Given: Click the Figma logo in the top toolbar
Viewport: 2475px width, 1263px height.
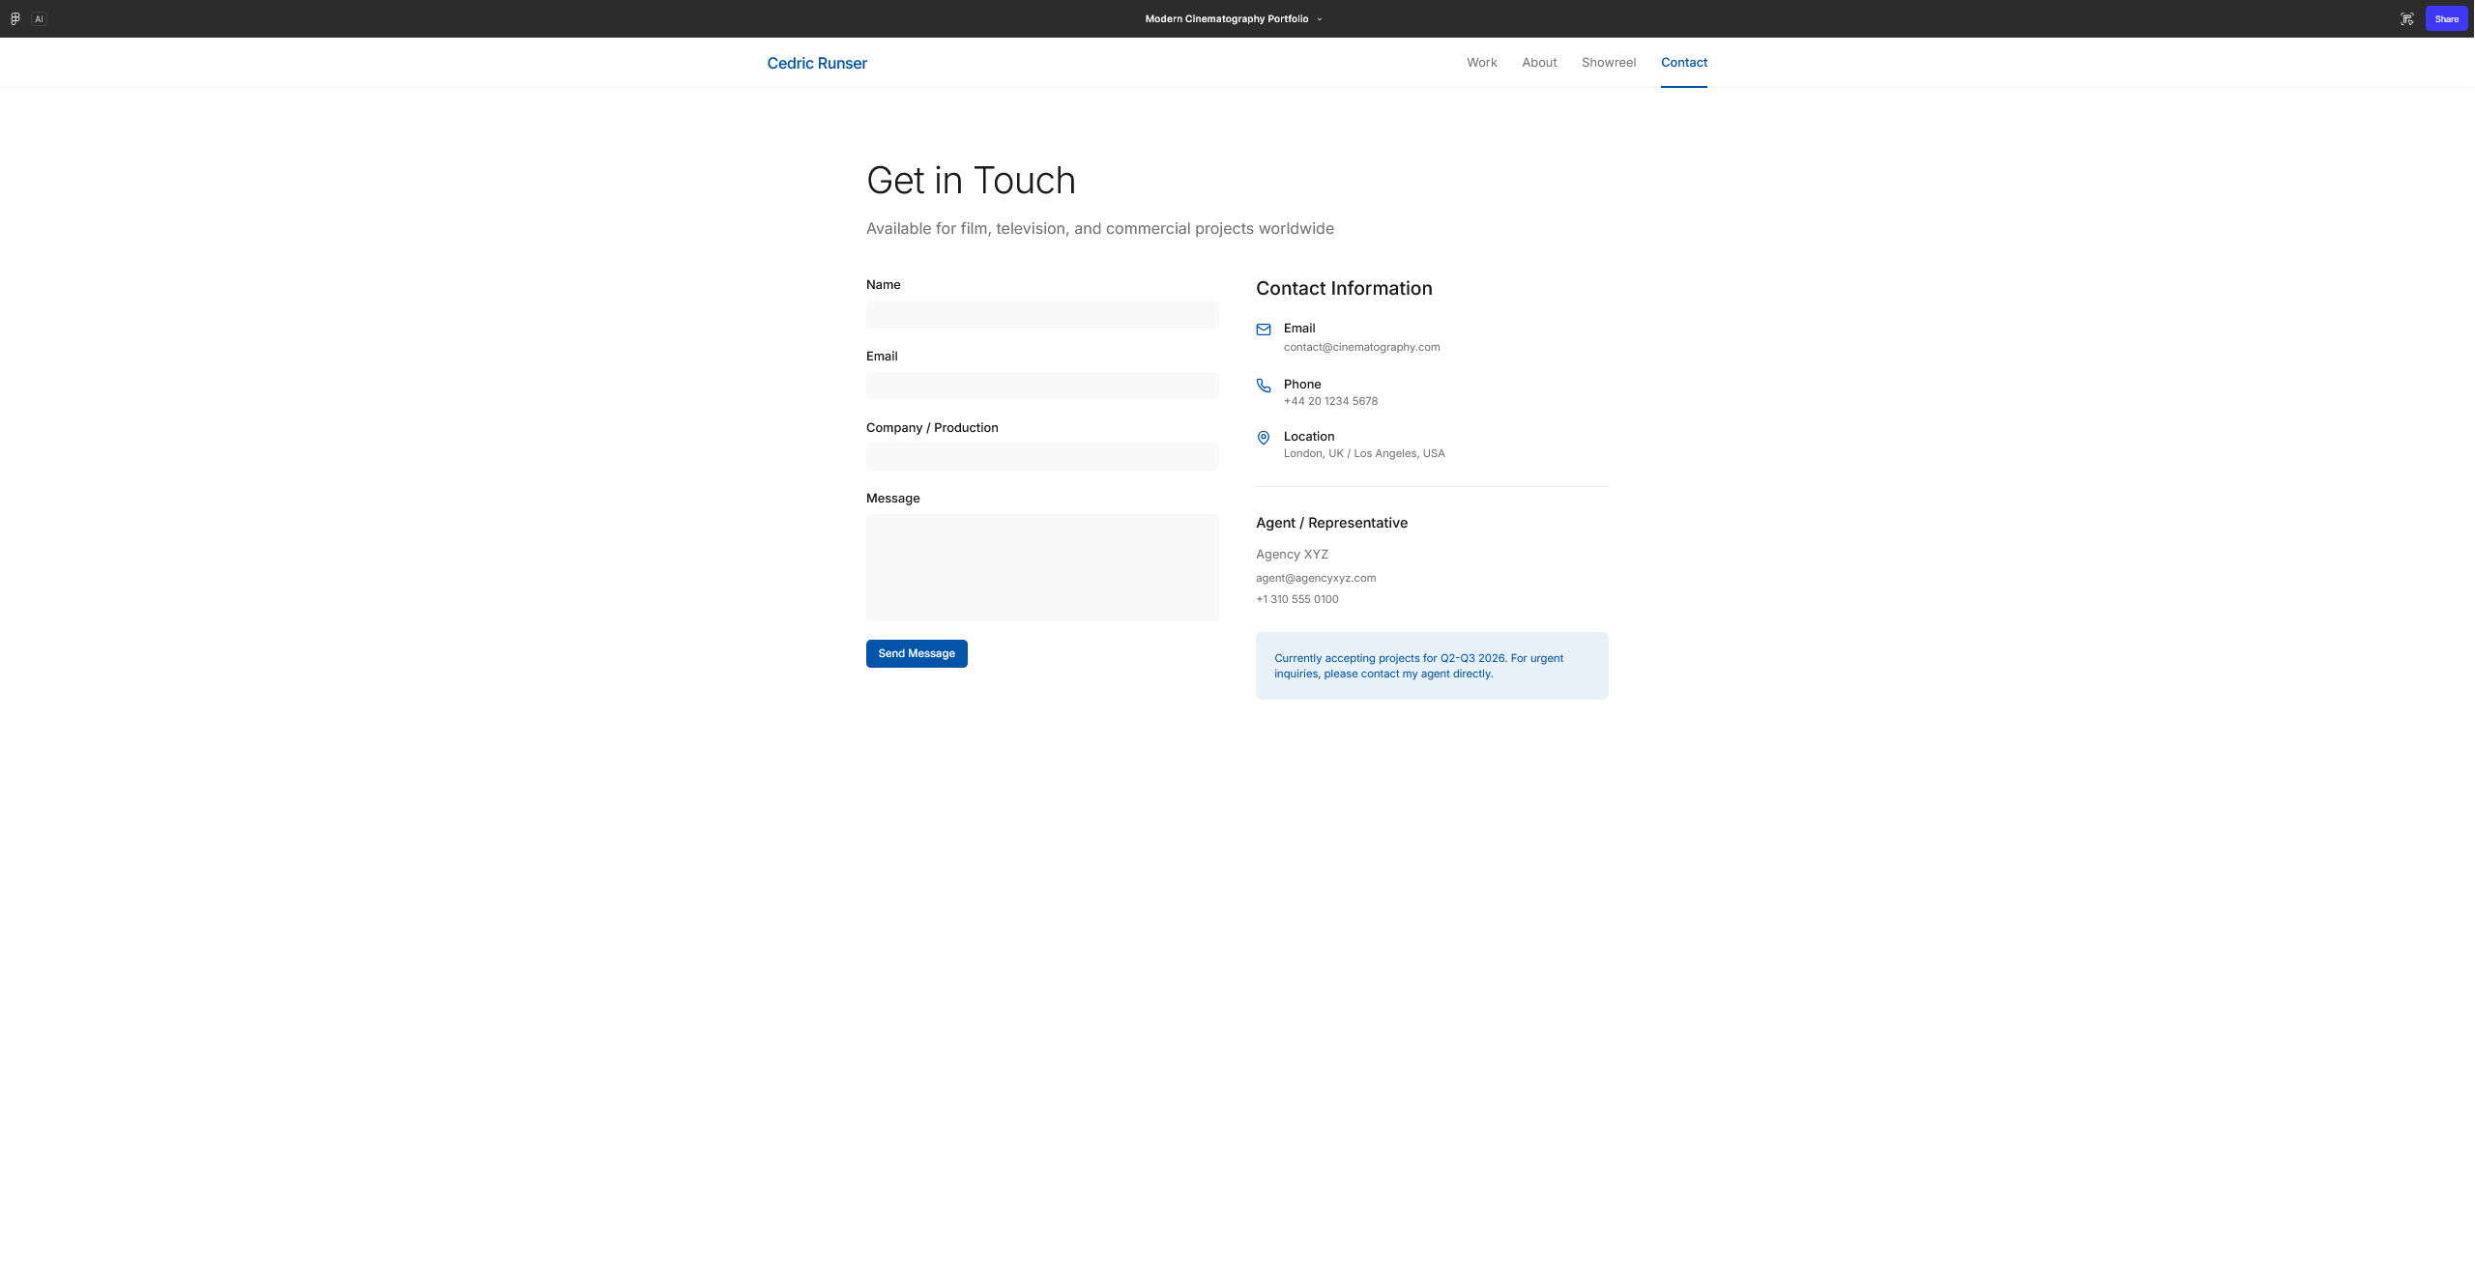Looking at the screenshot, I should tap(15, 18).
